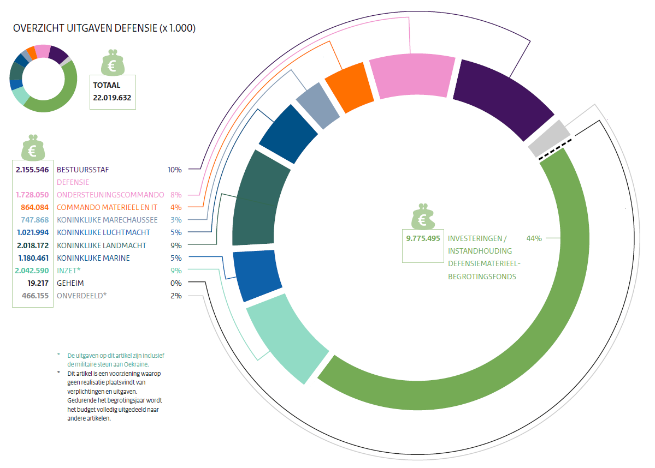This screenshot has height=468, width=655.
Task: Click the INVESTERINGEN / INSTANDHOUDING text
Action: 480,245
